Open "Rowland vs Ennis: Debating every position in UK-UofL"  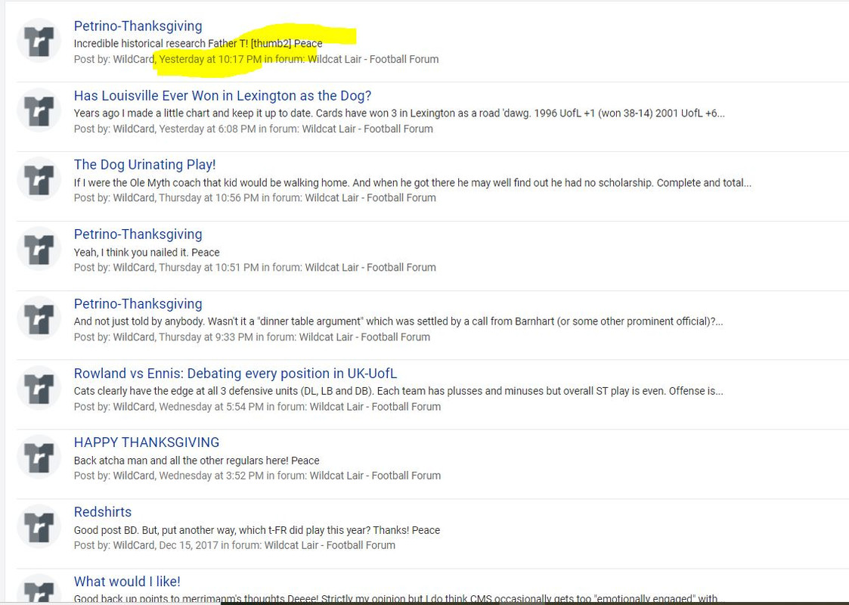(x=236, y=373)
